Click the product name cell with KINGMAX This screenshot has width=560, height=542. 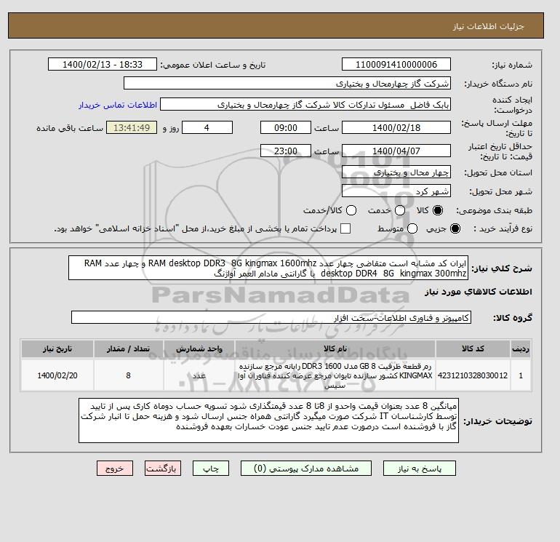[335, 375]
